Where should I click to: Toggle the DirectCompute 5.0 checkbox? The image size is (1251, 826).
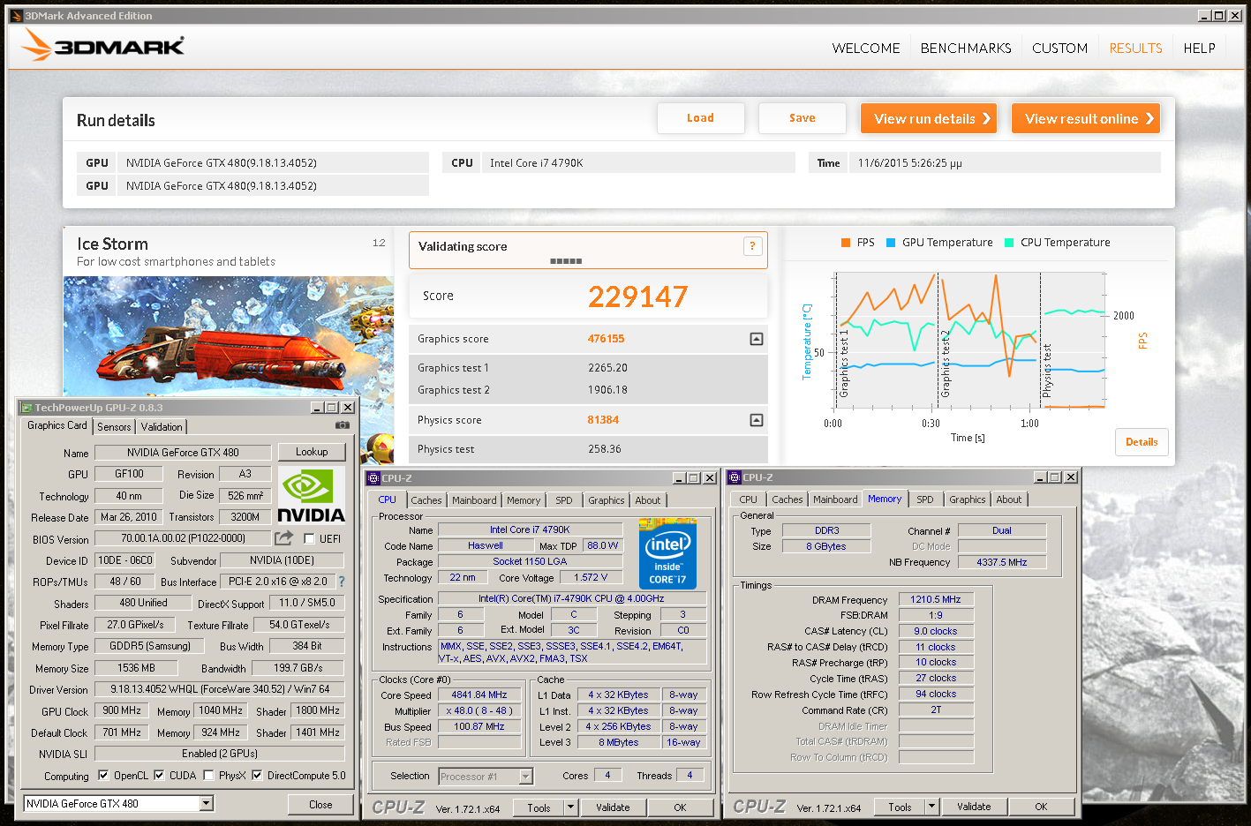pos(257,776)
